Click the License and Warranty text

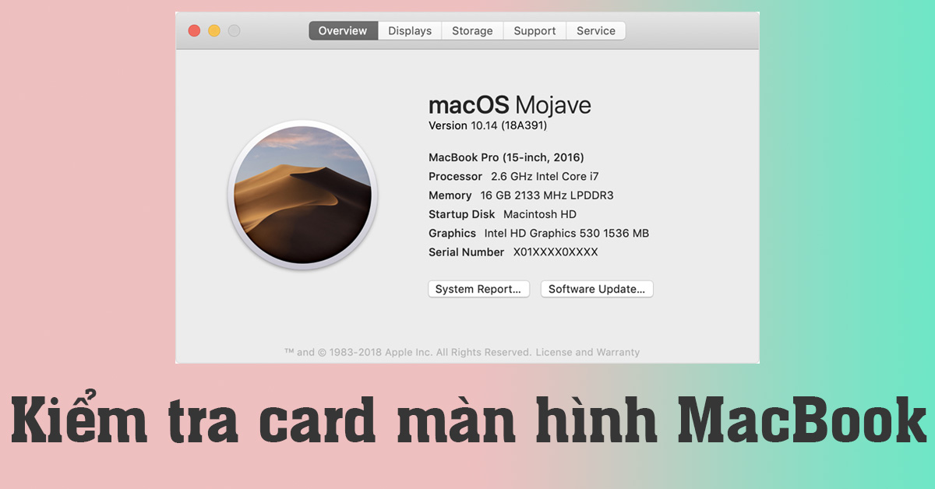pyautogui.click(x=587, y=352)
